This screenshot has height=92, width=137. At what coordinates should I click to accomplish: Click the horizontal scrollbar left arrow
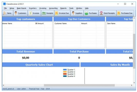[x=4, y=85]
